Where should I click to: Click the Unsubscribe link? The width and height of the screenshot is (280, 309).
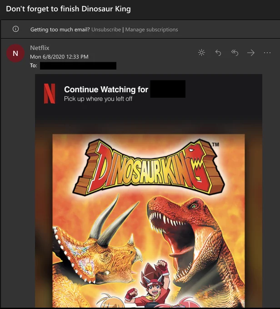pos(106,30)
